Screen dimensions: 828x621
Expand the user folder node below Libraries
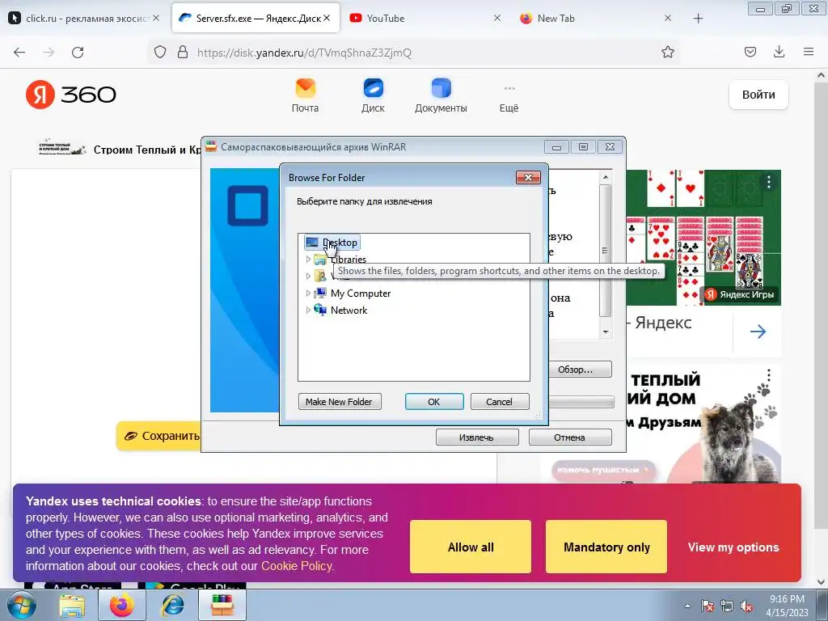pos(308,277)
